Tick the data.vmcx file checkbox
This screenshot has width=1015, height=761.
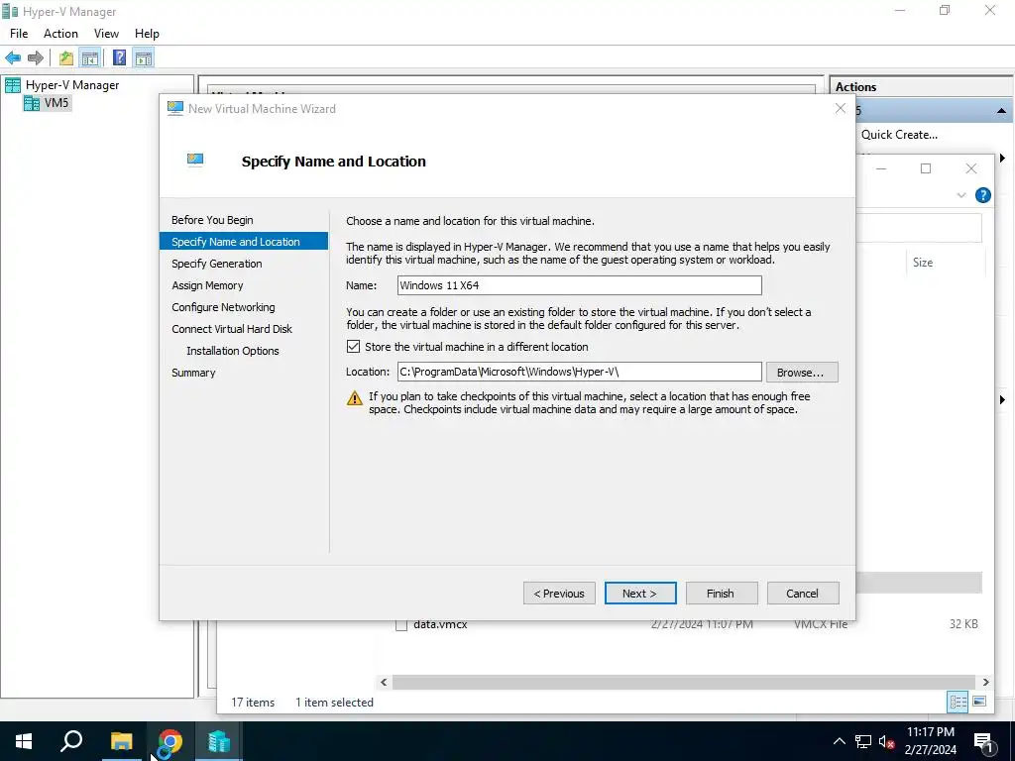click(x=401, y=625)
